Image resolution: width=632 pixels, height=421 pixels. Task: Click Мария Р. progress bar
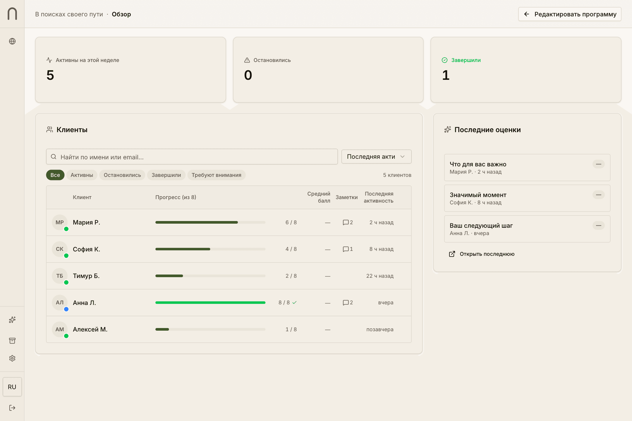(210, 222)
